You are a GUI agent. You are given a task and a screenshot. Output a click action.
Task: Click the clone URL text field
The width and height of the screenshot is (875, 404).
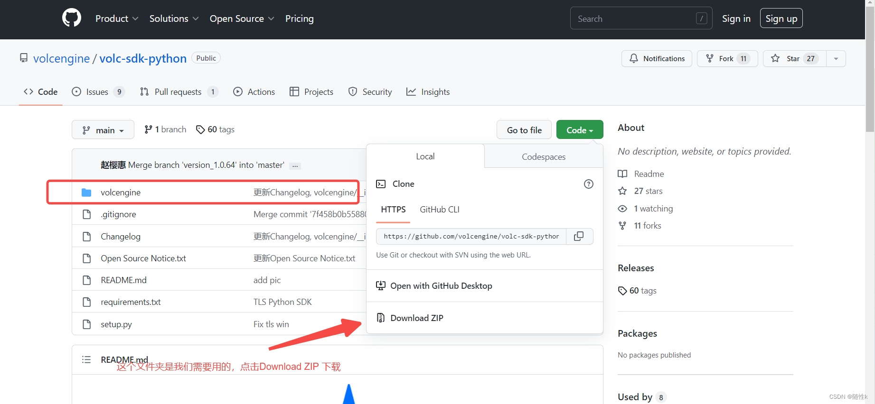471,236
